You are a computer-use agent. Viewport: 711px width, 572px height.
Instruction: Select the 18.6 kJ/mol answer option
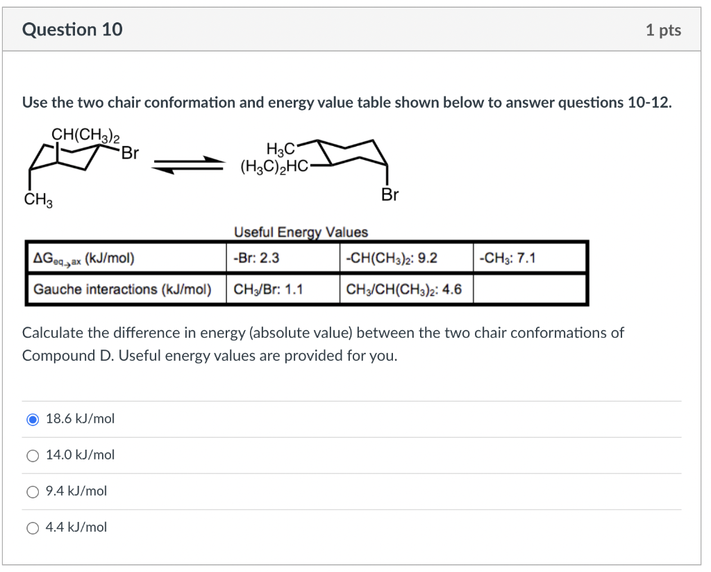(x=32, y=418)
